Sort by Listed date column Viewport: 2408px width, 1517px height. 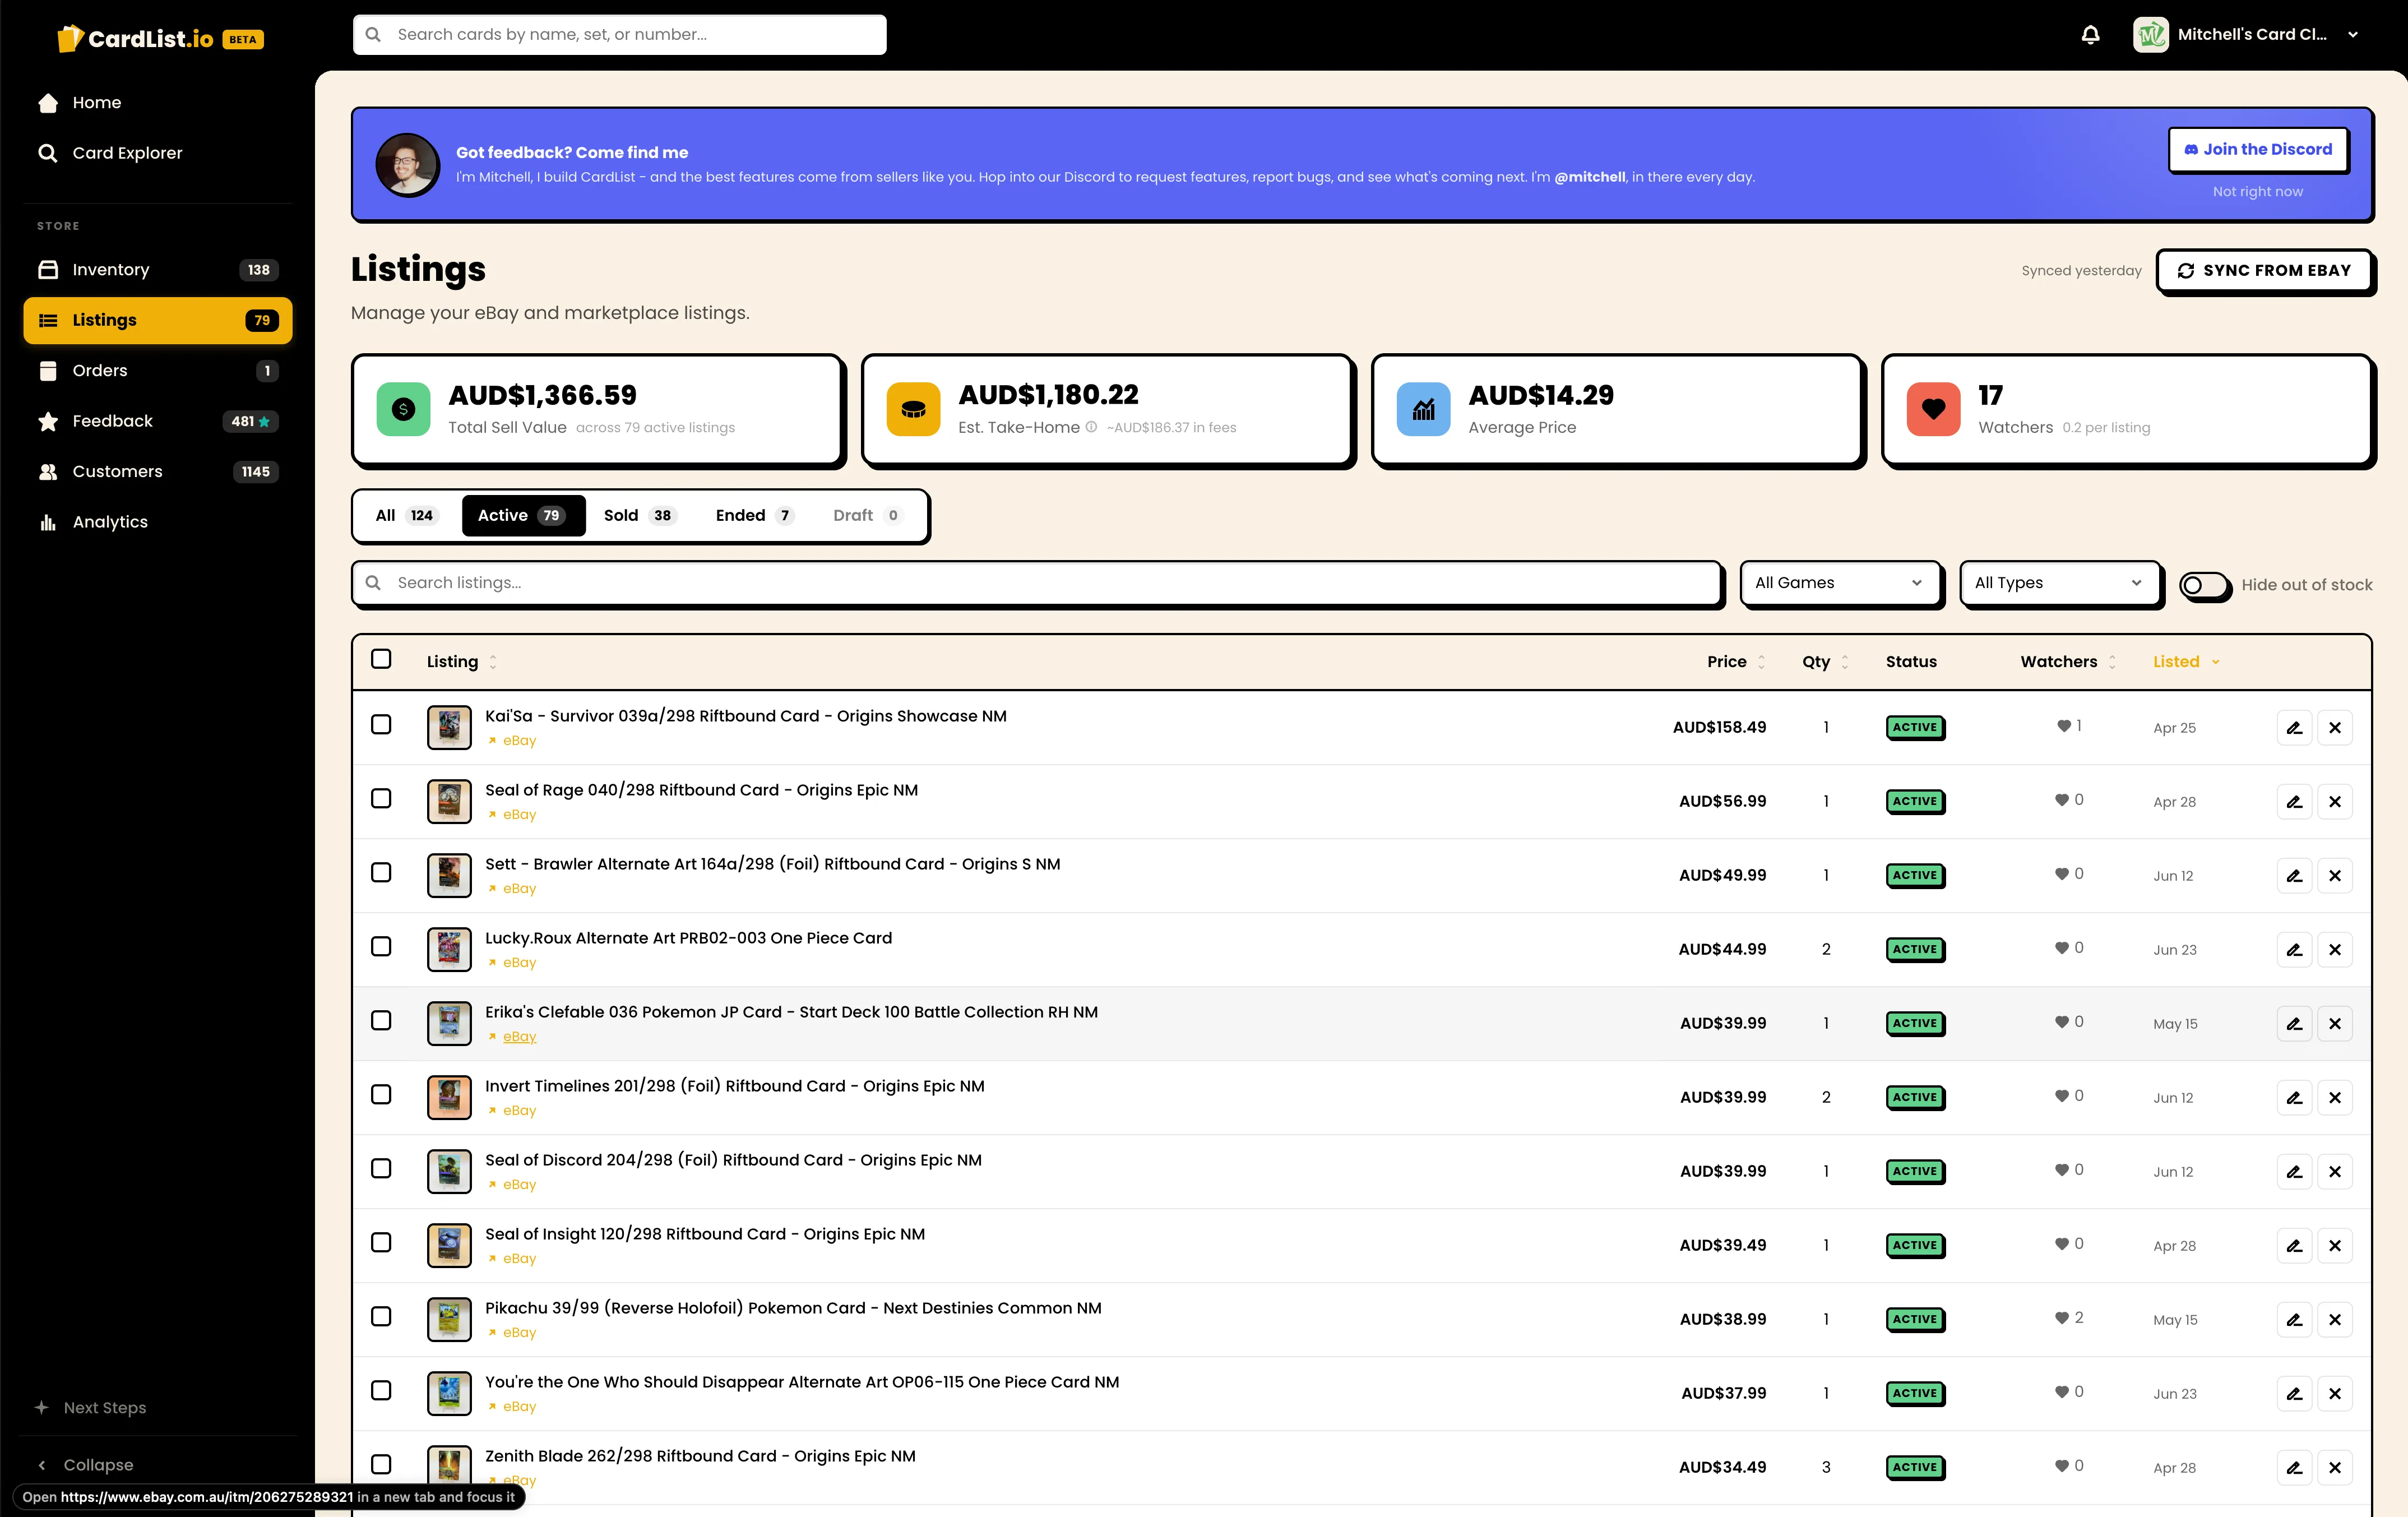click(x=2186, y=662)
